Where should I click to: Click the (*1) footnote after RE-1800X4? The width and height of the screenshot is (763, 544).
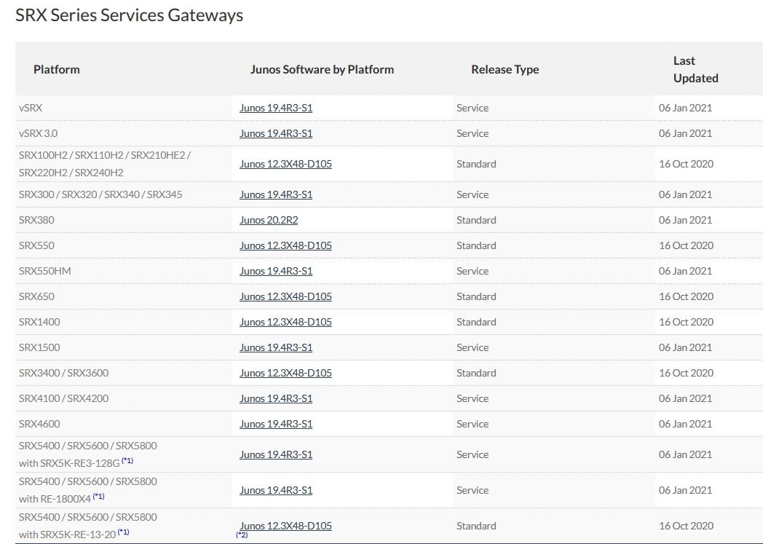coord(98,497)
